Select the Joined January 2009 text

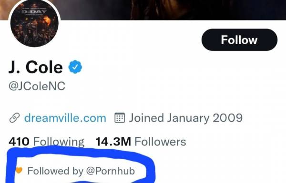pos(186,118)
